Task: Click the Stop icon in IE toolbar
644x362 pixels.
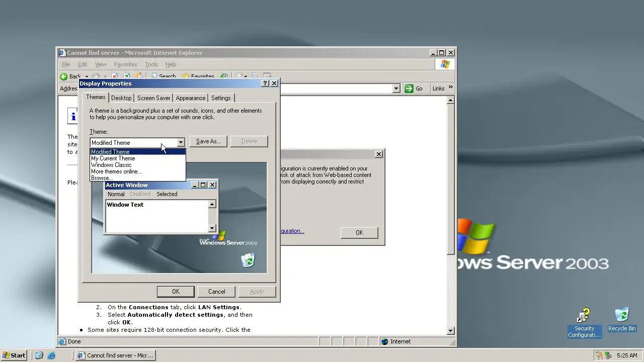Action: coord(115,76)
